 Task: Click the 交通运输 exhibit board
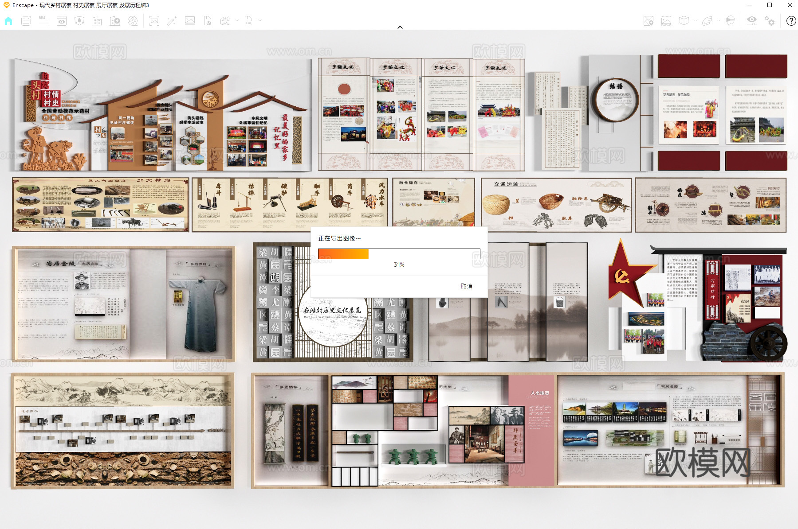(556, 205)
